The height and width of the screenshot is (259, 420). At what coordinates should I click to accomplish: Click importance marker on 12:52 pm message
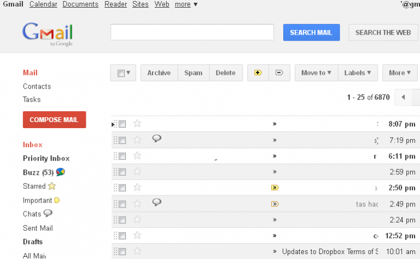pyautogui.click(x=275, y=235)
